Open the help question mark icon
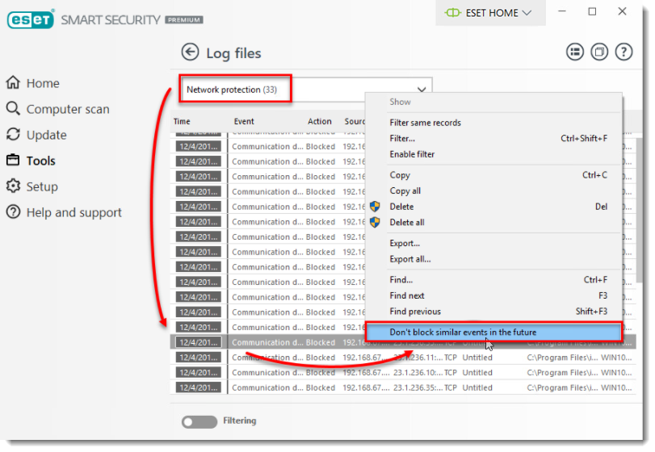The height and width of the screenshot is (452, 655). click(624, 52)
